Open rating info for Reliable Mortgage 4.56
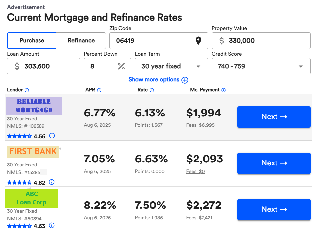This screenshot has width=316, height=230. tap(52, 136)
